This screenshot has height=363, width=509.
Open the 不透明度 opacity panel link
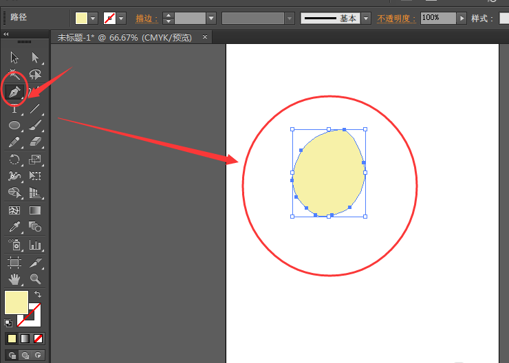[396, 19]
